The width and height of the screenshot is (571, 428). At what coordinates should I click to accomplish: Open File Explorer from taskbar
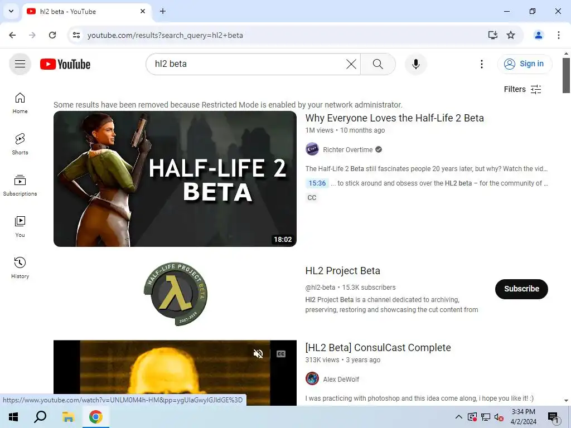(68, 417)
